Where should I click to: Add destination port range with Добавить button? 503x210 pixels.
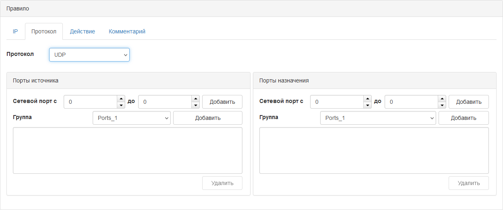coord(469,102)
